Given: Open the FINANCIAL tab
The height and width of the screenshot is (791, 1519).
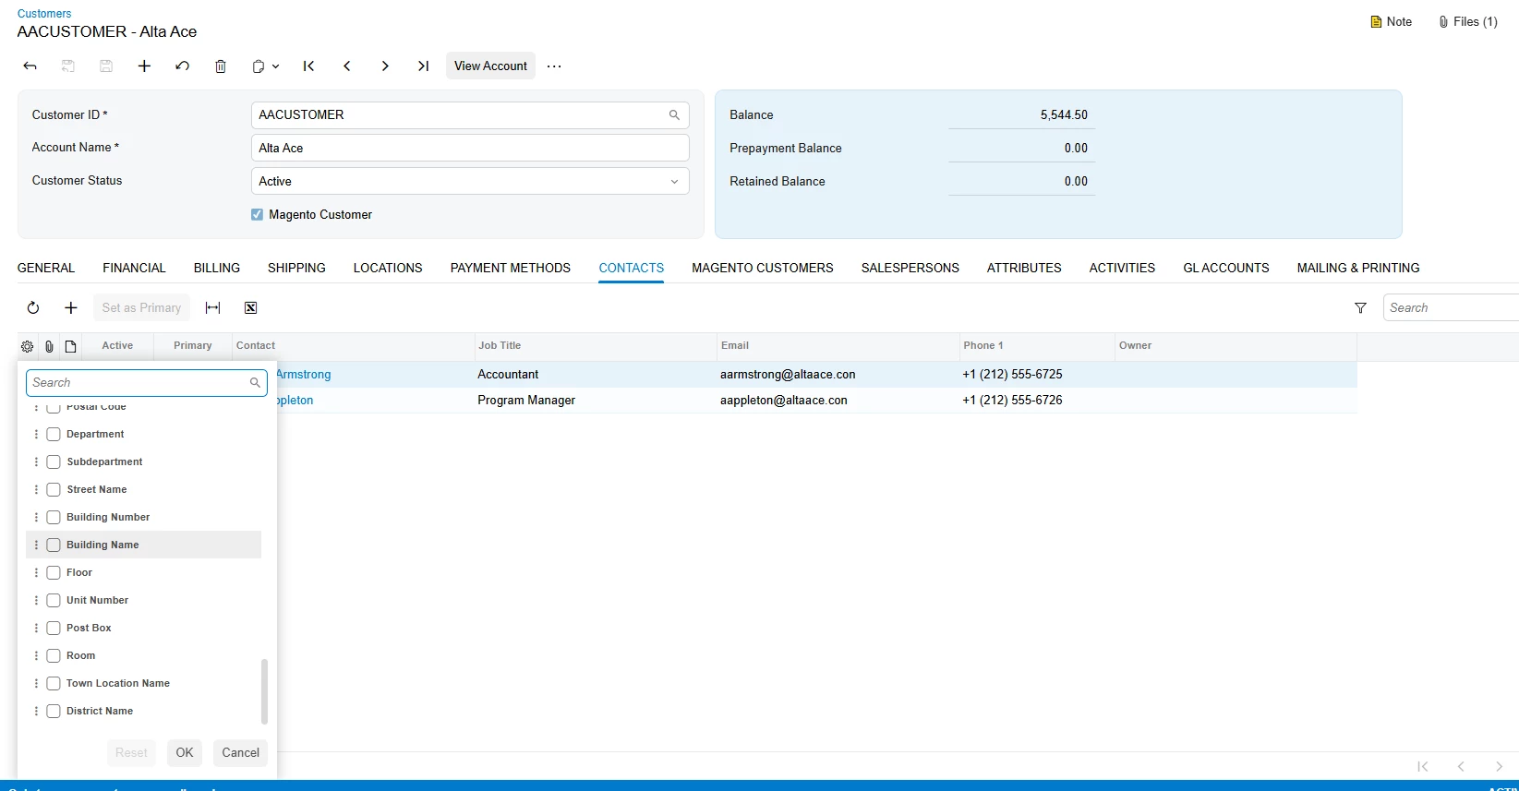Looking at the screenshot, I should [134, 268].
